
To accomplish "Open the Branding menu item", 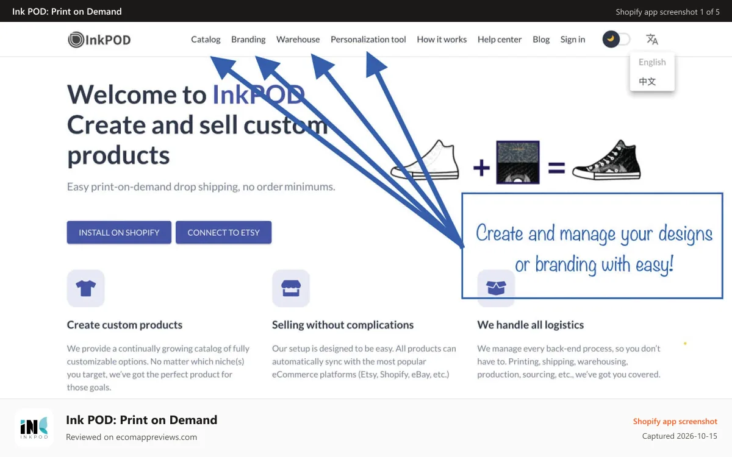I will click(248, 40).
